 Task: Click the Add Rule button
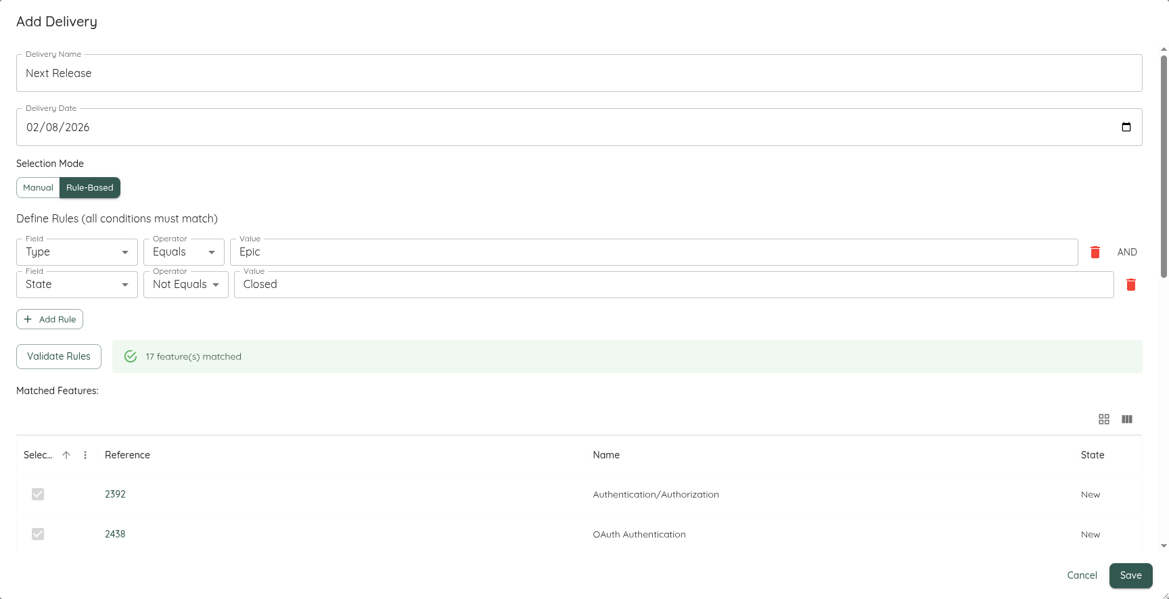[x=49, y=319]
